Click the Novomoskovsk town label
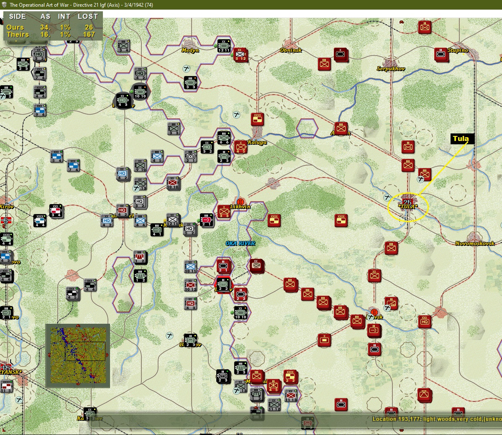 (x=475, y=243)
